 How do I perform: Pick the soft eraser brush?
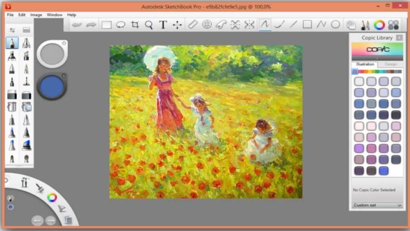click(x=26, y=95)
